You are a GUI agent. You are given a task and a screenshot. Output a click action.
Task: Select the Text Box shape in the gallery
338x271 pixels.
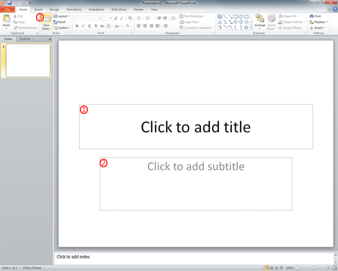(219, 17)
